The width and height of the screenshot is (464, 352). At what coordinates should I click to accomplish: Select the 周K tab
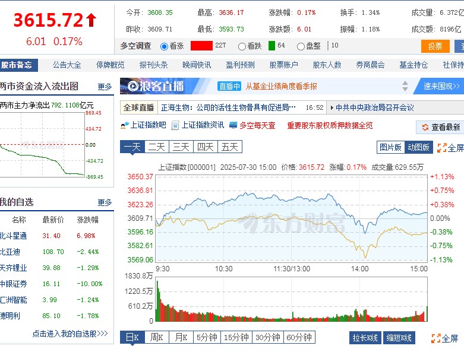point(156,337)
